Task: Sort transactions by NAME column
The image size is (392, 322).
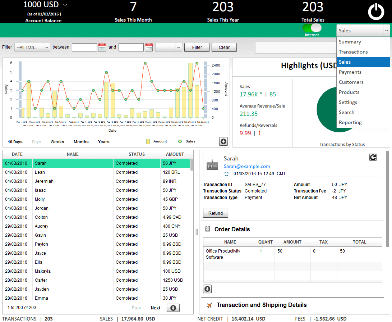Action: (73, 154)
